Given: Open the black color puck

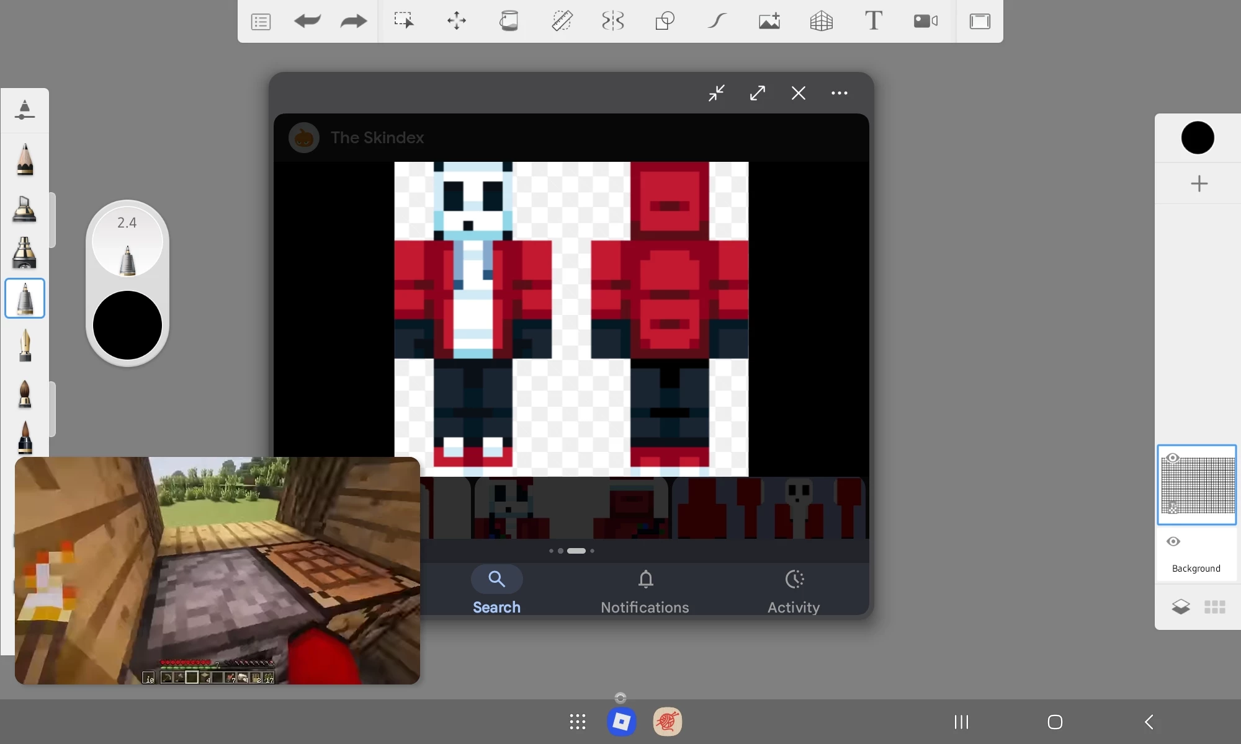Looking at the screenshot, I should (127, 325).
